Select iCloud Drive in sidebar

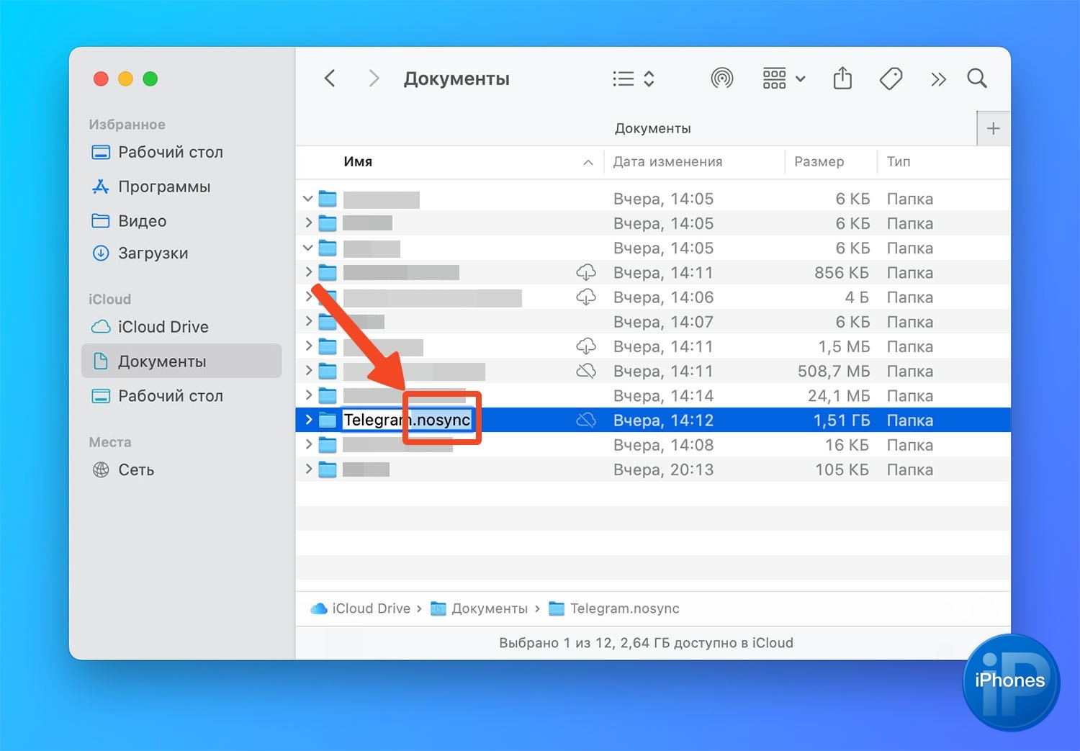tap(163, 327)
